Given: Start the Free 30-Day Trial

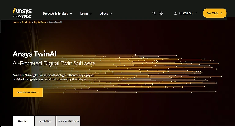Looking at the screenshot, I should coord(28,92).
